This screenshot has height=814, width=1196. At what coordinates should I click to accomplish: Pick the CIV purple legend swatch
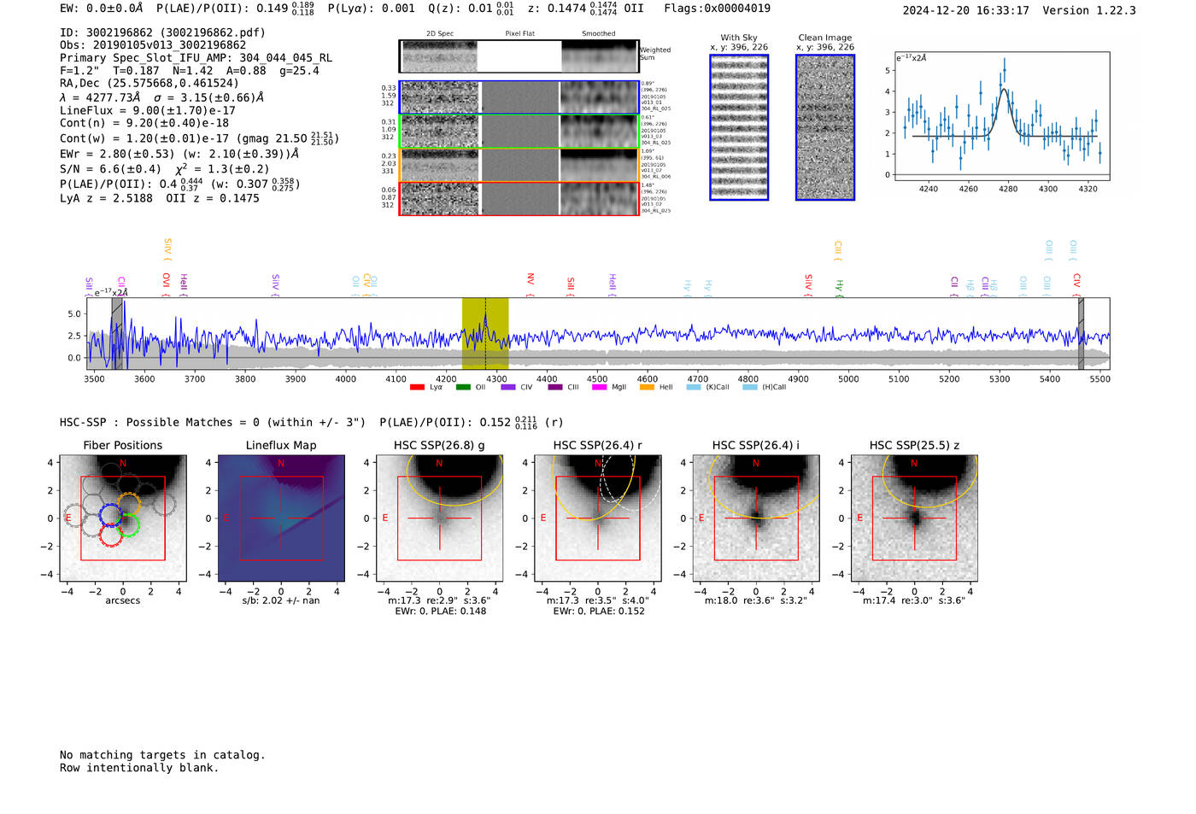[508, 388]
